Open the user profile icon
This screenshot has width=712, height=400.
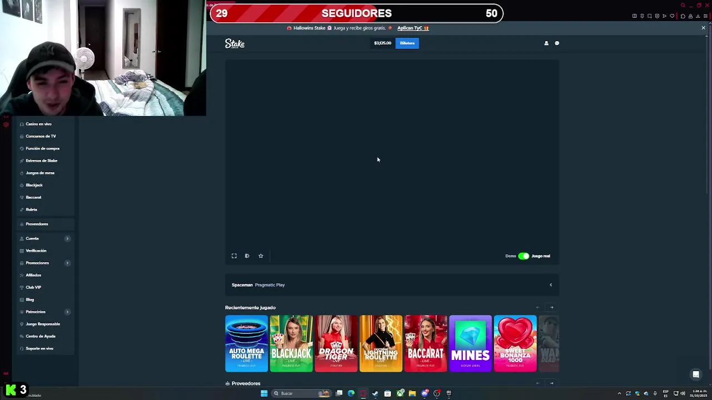pyautogui.click(x=546, y=43)
